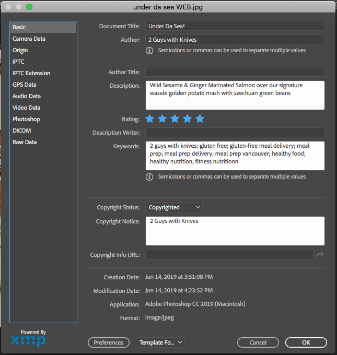Click the first rating star

pyautogui.click(x=150, y=119)
